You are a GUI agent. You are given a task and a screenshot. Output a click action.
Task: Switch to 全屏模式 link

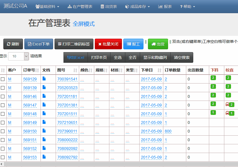point(84,24)
